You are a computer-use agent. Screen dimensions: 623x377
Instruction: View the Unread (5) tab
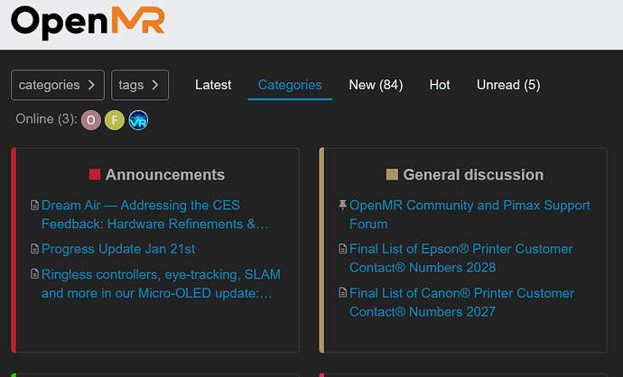508,85
